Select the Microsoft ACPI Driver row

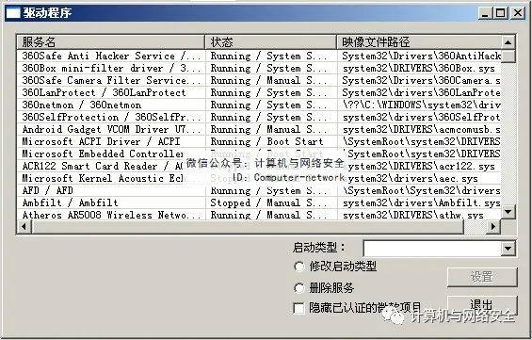pyautogui.click(x=259, y=141)
